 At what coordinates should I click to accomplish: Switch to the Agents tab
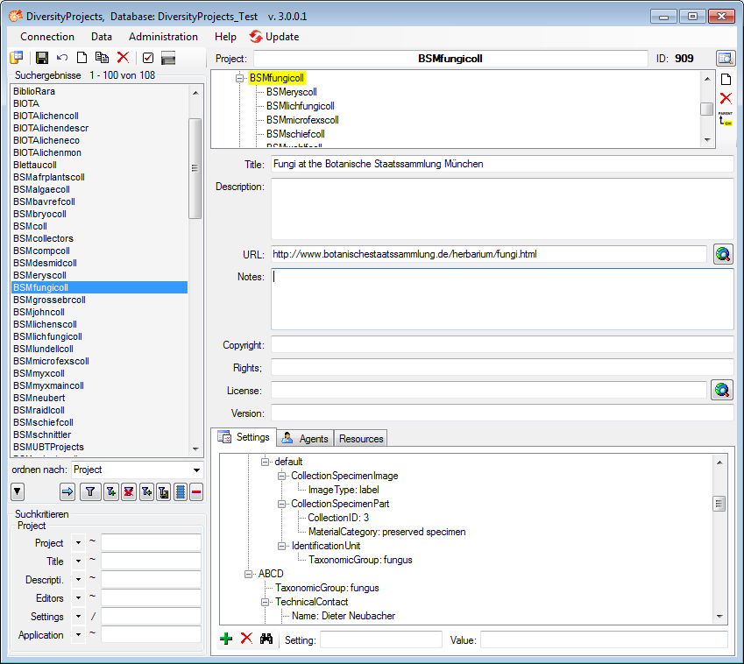point(305,439)
